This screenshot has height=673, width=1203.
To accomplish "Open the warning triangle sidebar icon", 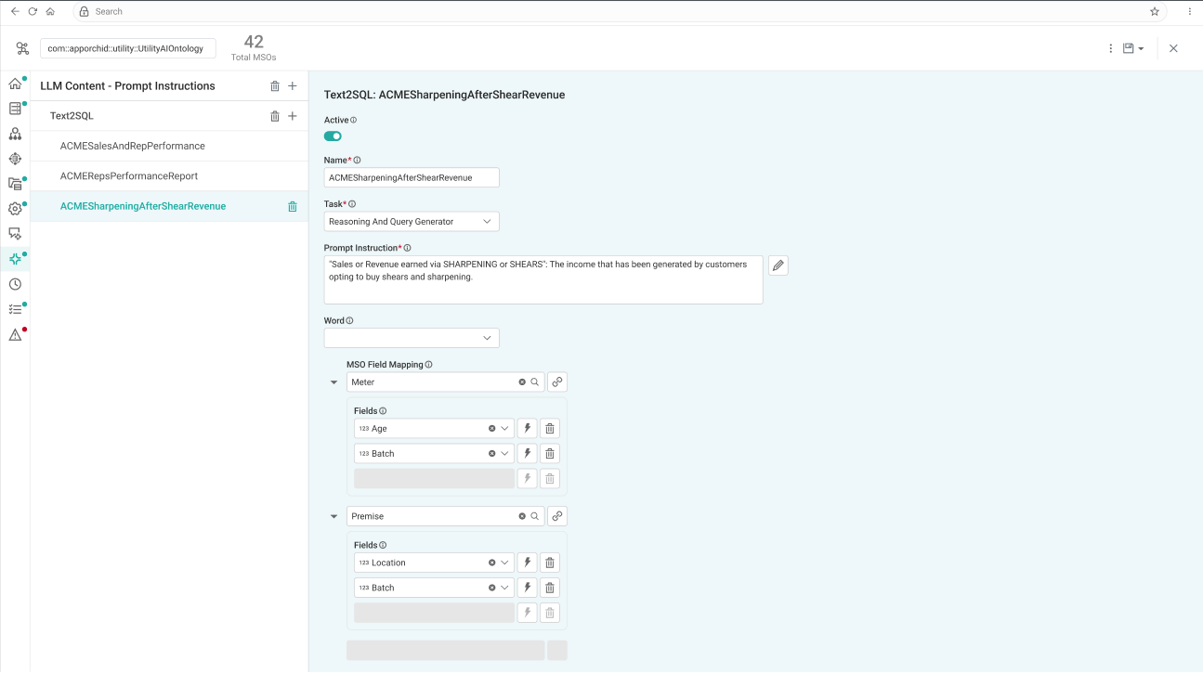I will click(x=15, y=335).
